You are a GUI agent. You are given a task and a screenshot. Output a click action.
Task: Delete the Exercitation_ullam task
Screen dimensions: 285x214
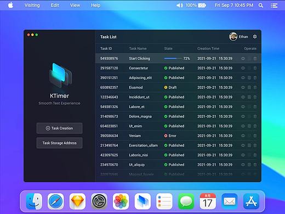(255, 145)
